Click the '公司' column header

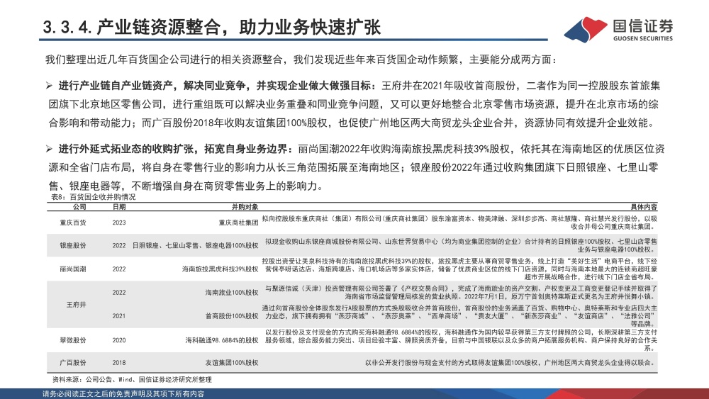[x=79, y=207]
